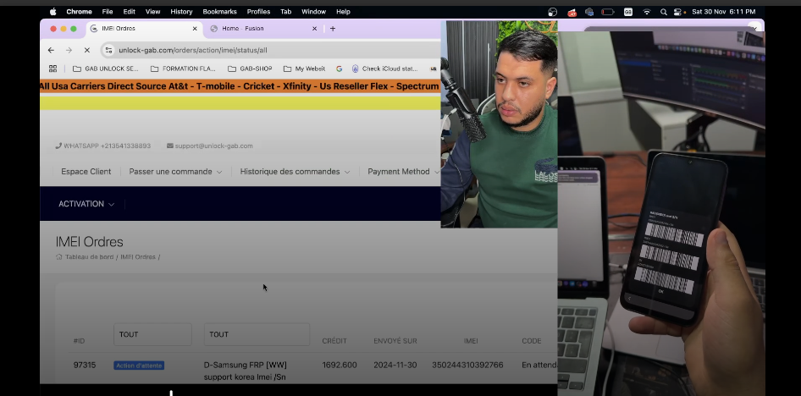801x396 pixels.
Task: Open the Apple menu
Action: click(53, 12)
